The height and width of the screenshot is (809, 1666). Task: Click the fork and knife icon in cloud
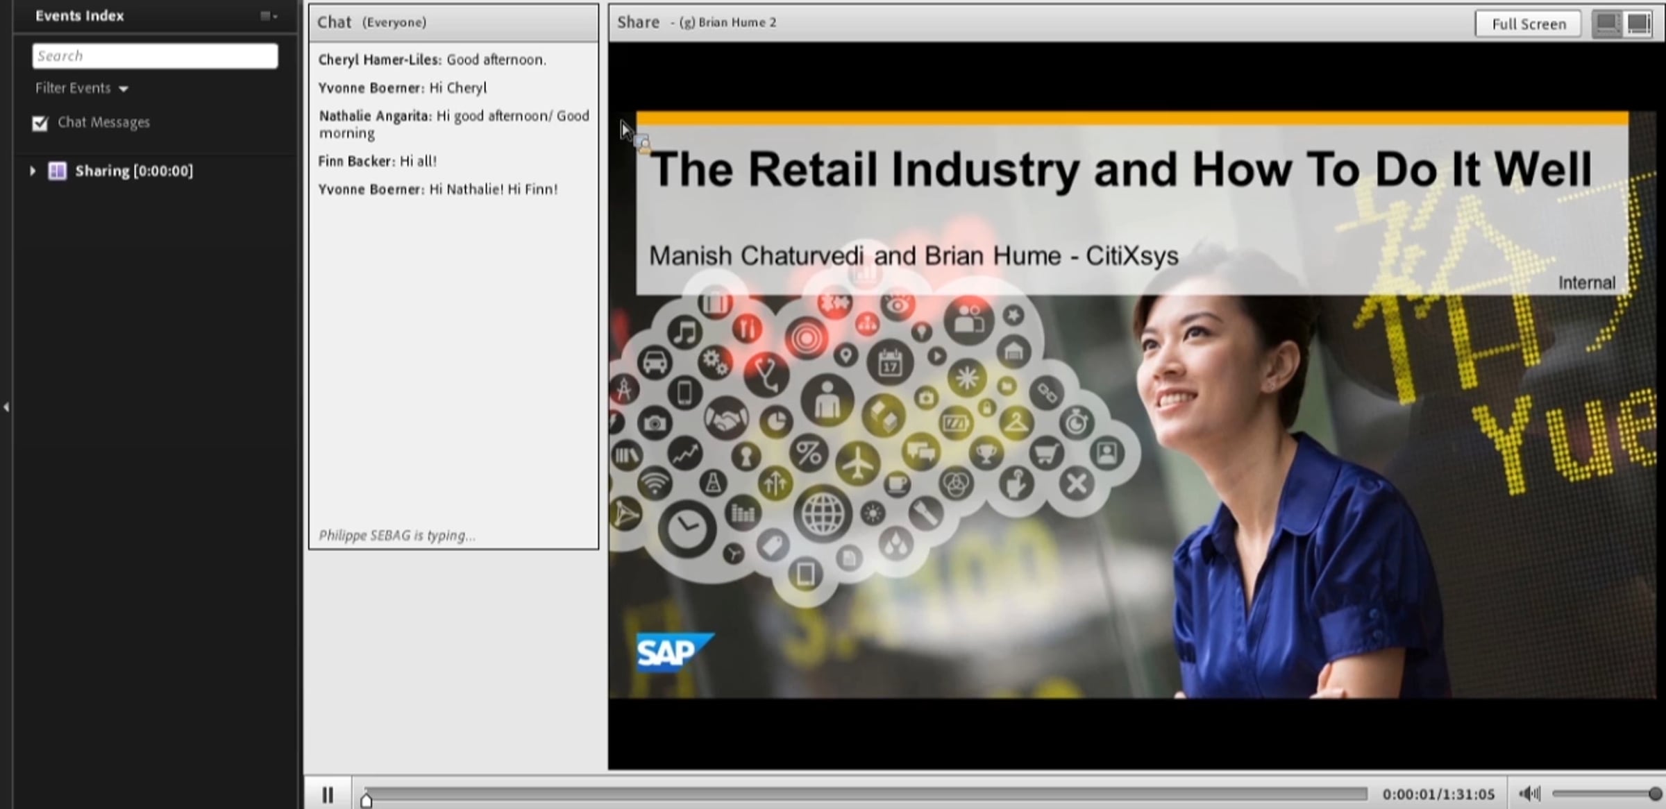[x=747, y=327]
